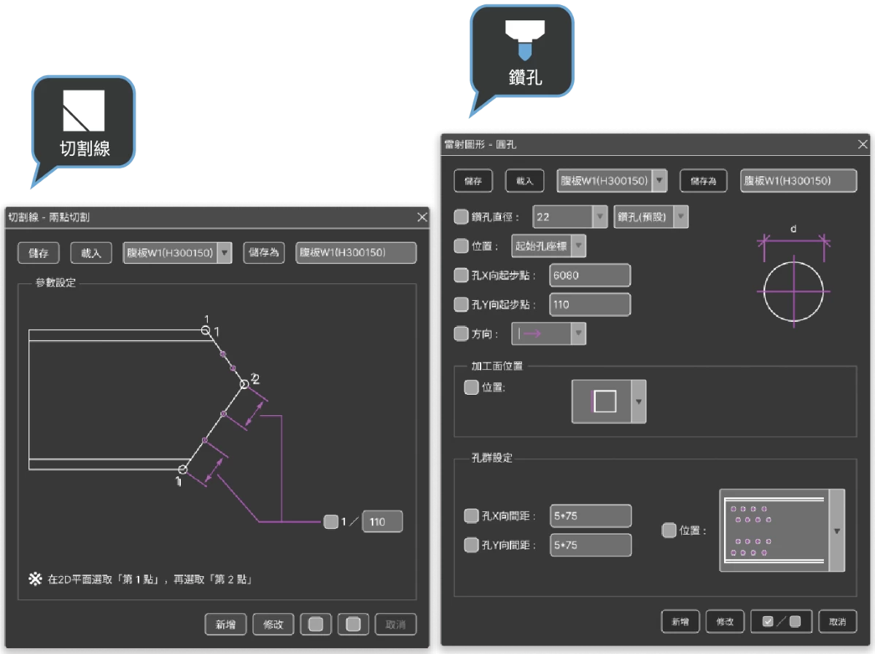Open the 起始孔座標 position dropdown
This screenshot has height=654, width=875.
point(577,246)
